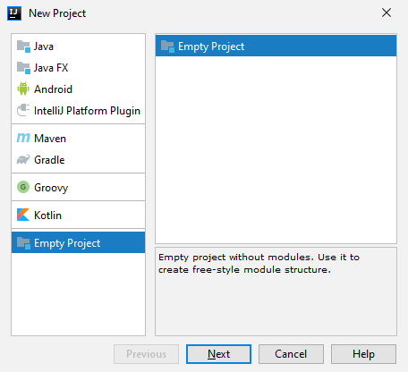Select the Empty Project template label on right
This screenshot has height=372, width=408.
(x=211, y=46)
